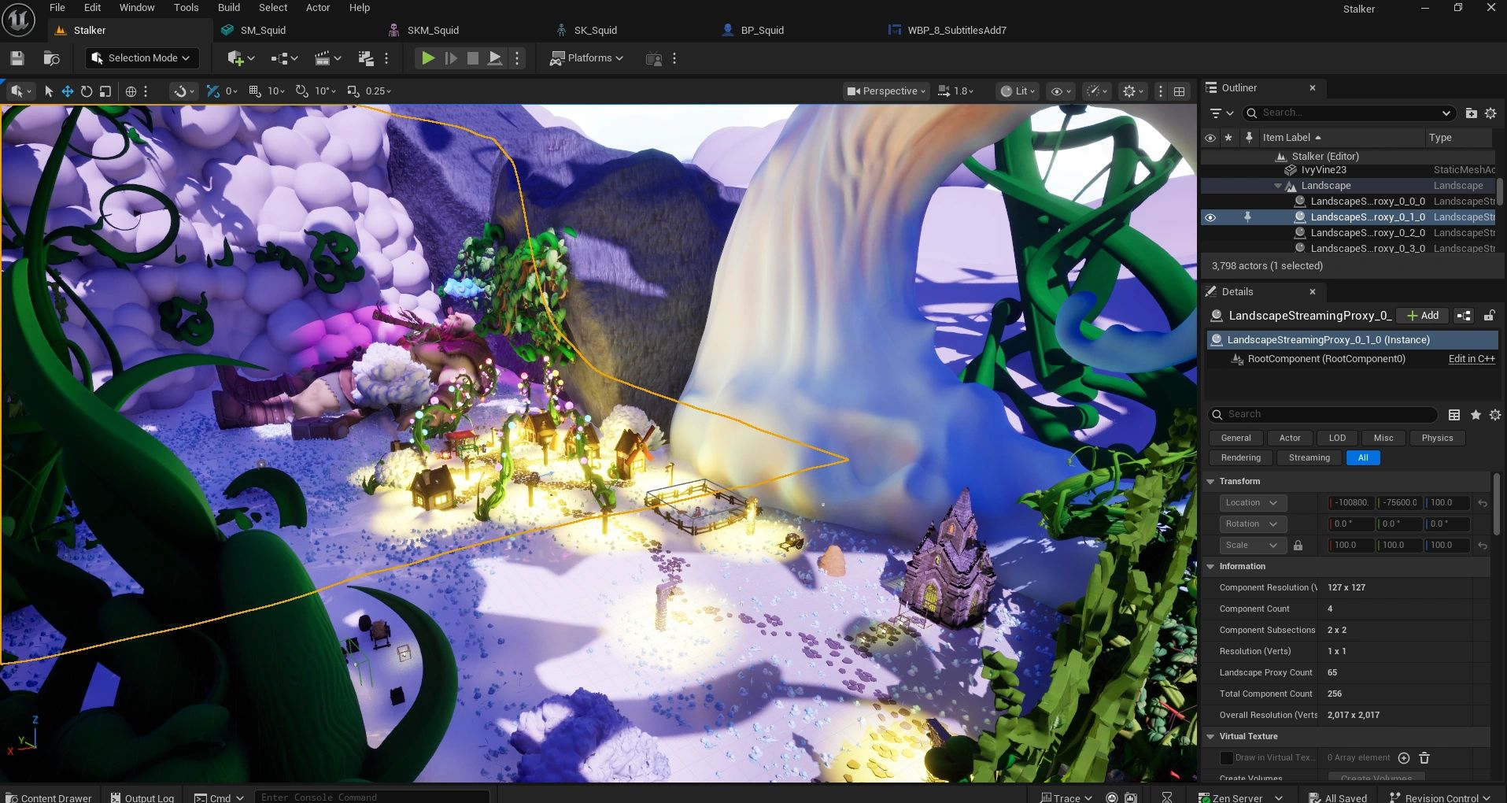This screenshot has height=803, width=1507.
Task: Collapse the Transform section in Details
Action: pyautogui.click(x=1210, y=481)
